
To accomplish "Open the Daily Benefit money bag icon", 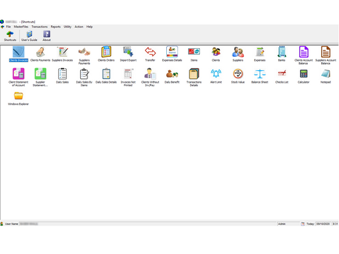I will (172, 74).
